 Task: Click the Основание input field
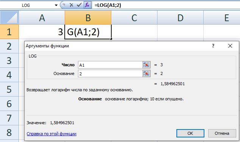[x=110, y=74]
